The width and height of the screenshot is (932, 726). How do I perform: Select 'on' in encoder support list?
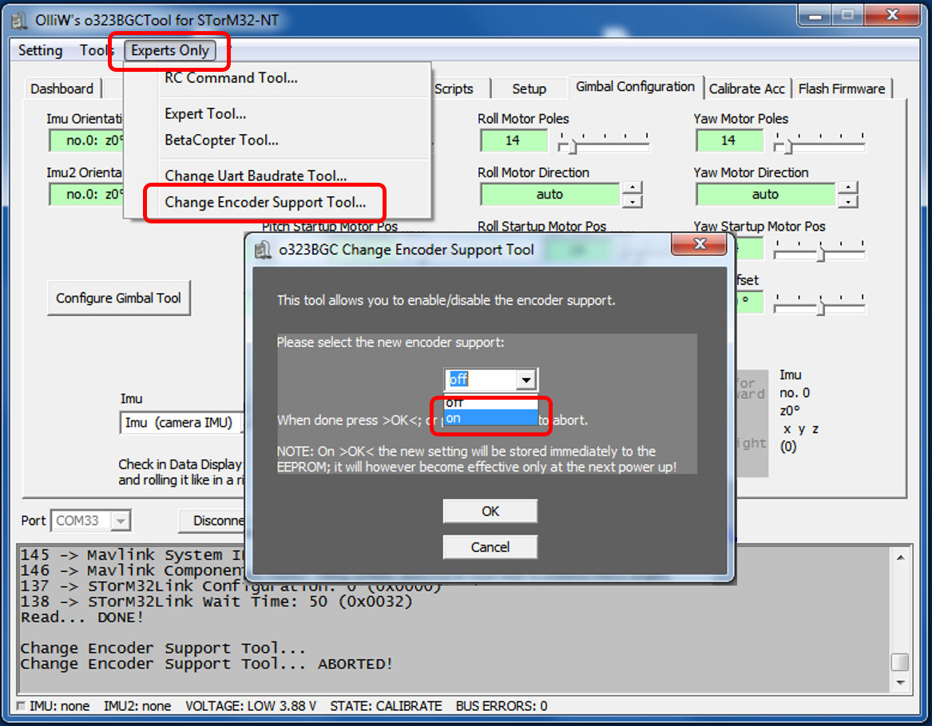pos(489,418)
